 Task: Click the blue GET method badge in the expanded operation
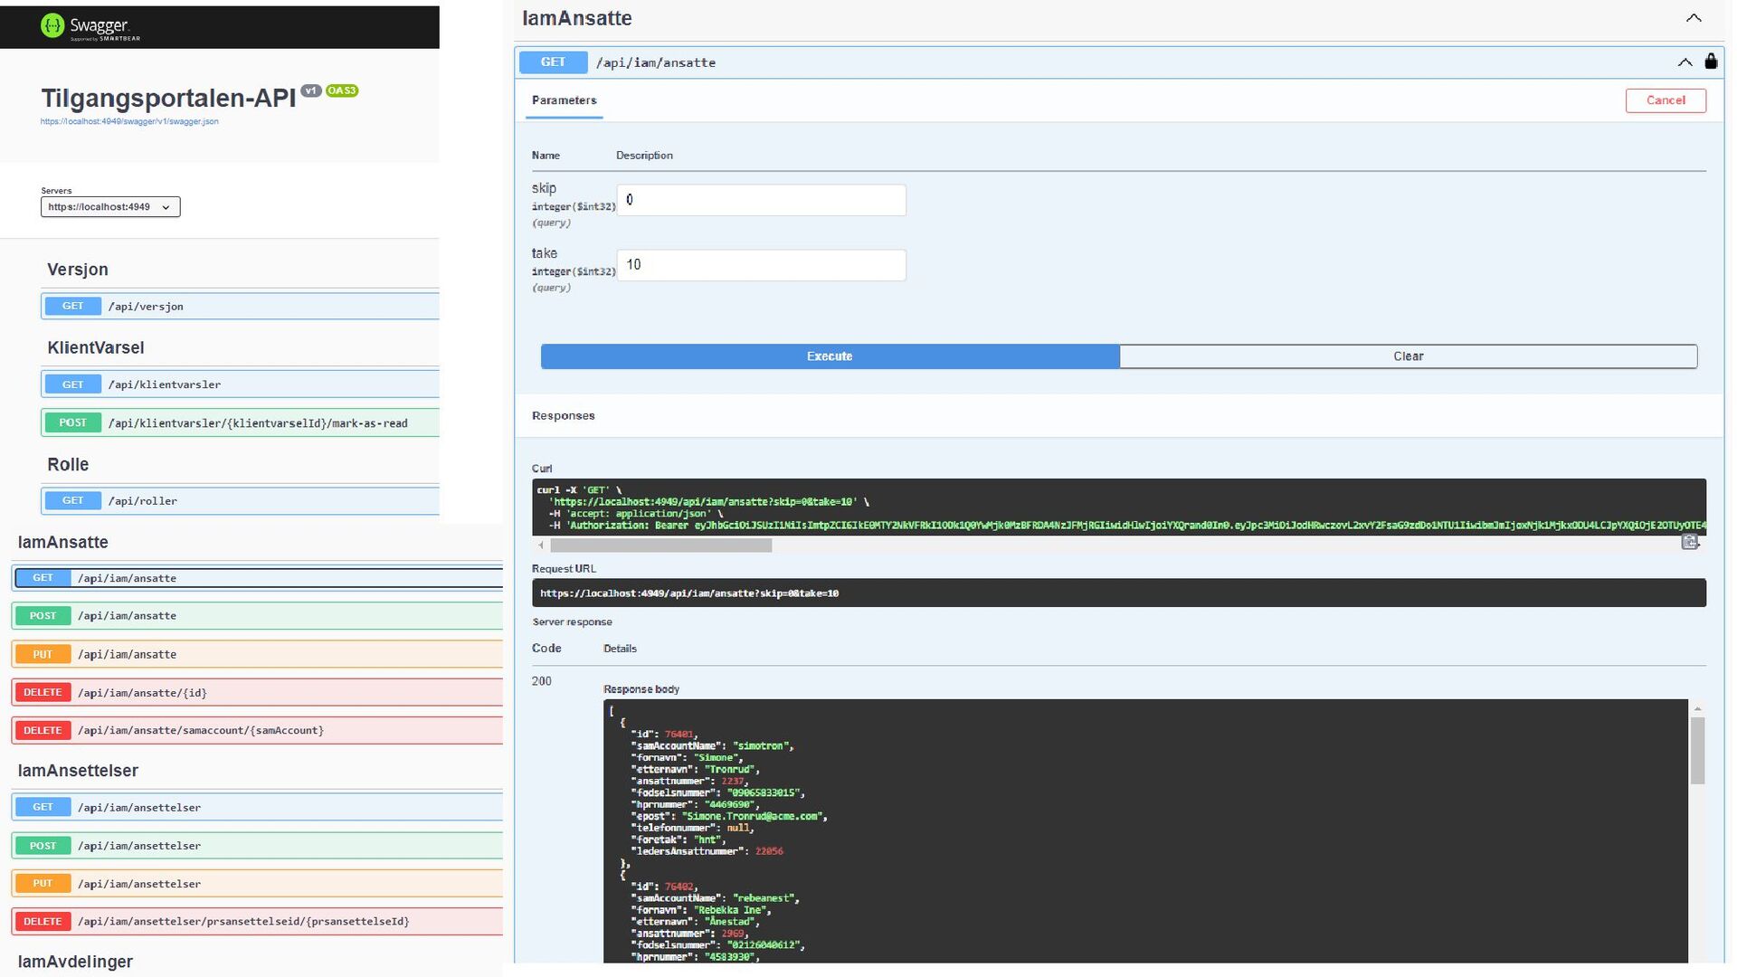coord(553,62)
